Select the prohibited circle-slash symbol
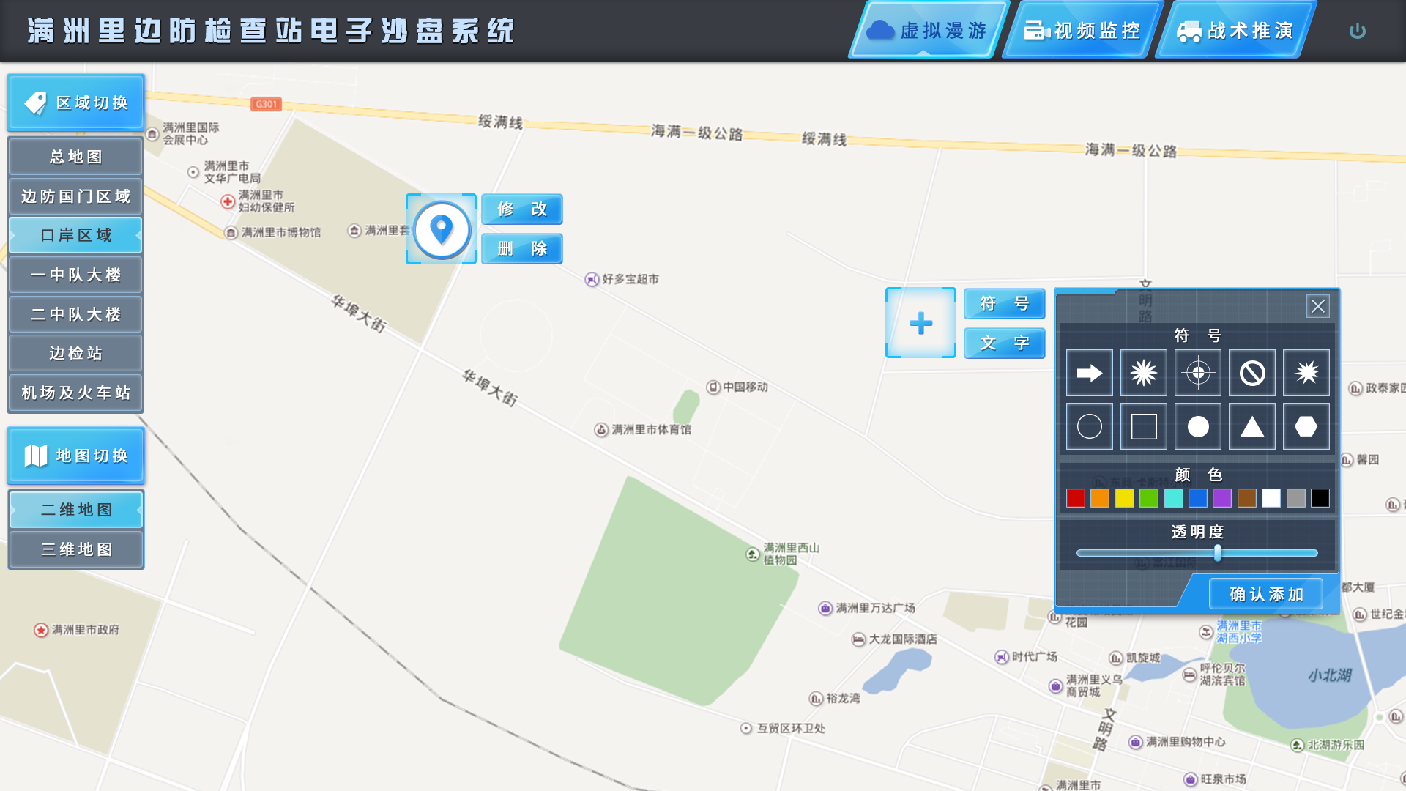The image size is (1406, 791). point(1252,373)
